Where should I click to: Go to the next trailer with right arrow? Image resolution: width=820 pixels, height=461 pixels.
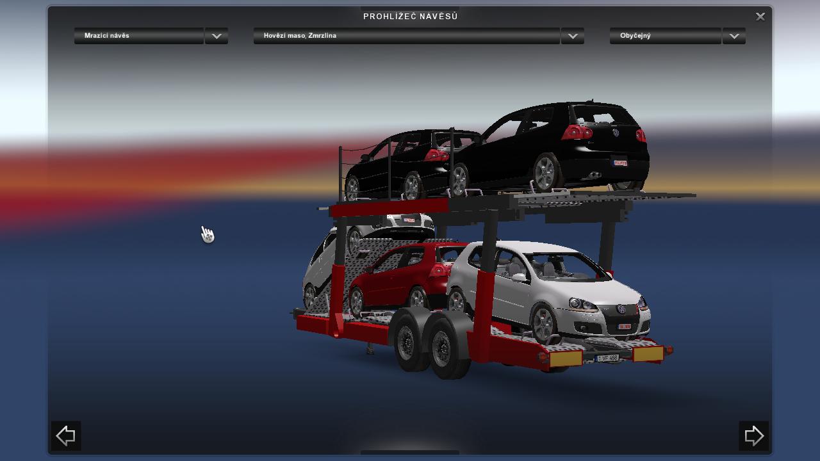[753, 436]
